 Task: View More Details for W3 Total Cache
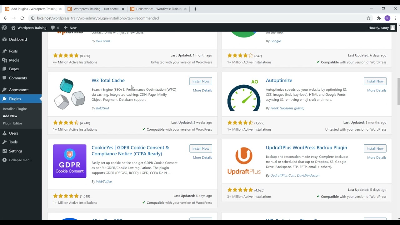coord(202,90)
